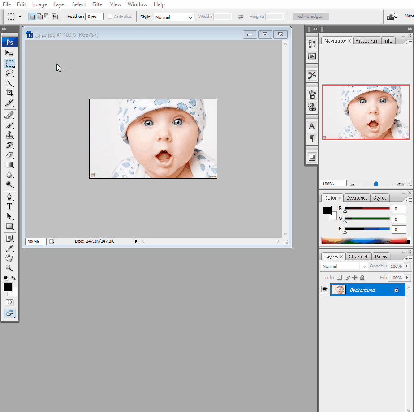The width and height of the screenshot is (414, 412).
Task: Expand the layer Opacity slider arrow
Action: pyautogui.click(x=407, y=266)
